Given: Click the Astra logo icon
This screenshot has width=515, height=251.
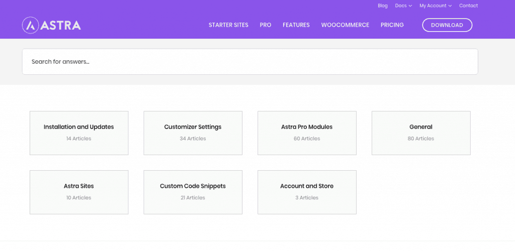Looking at the screenshot, I should (x=31, y=25).
